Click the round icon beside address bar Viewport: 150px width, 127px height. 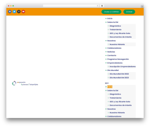102,6
